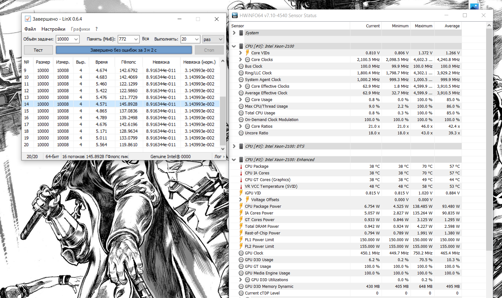This screenshot has height=298, width=502.
Task: Select LinX result row number 20
Action: tap(121, 145)
